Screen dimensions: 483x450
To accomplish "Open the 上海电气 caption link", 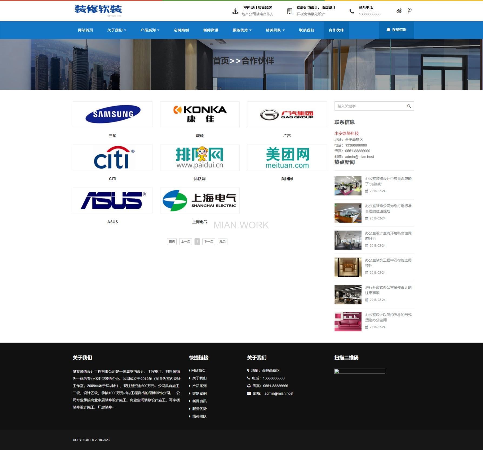I will [x=200, y=222].
